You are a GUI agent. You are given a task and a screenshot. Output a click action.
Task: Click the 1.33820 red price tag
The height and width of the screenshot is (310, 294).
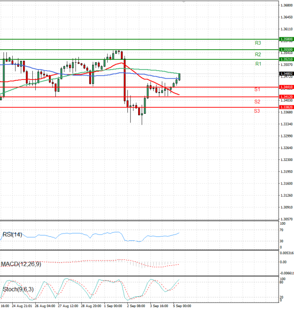pyautogui.click(x=286, y=107)
